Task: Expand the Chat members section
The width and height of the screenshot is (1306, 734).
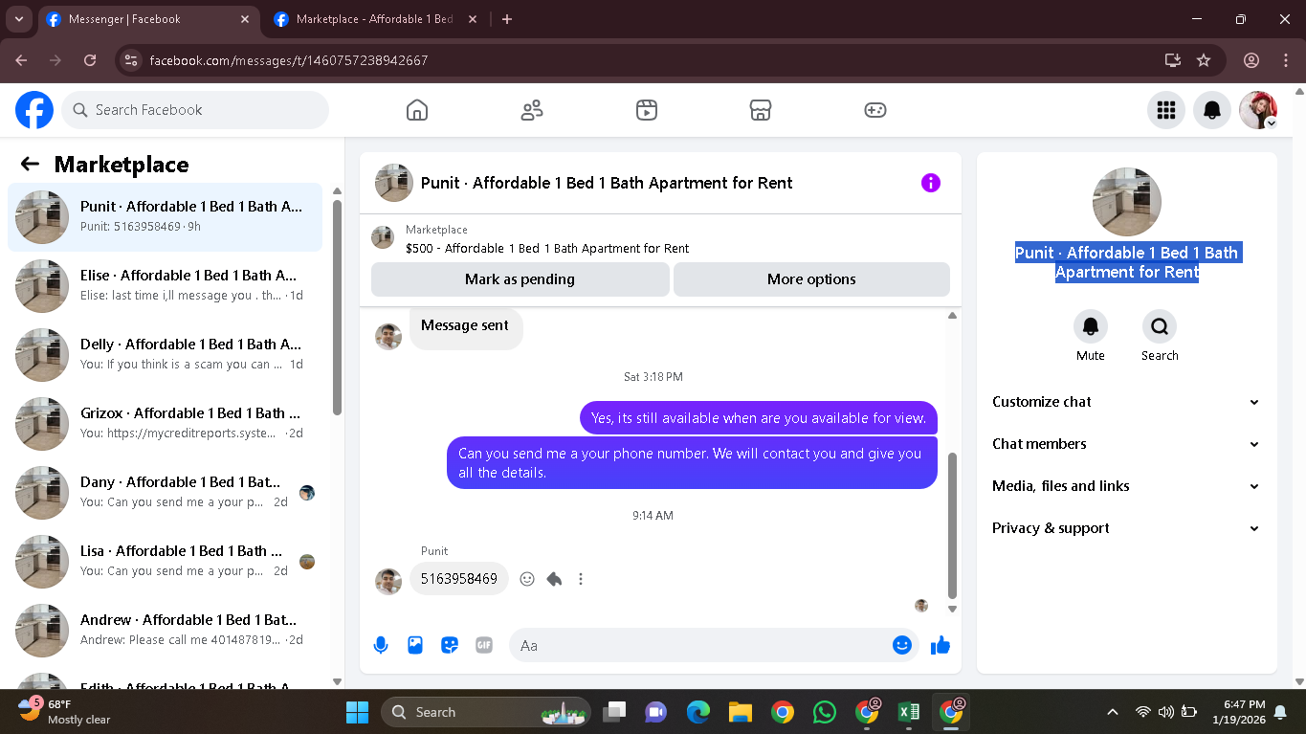Action: 1126,444
